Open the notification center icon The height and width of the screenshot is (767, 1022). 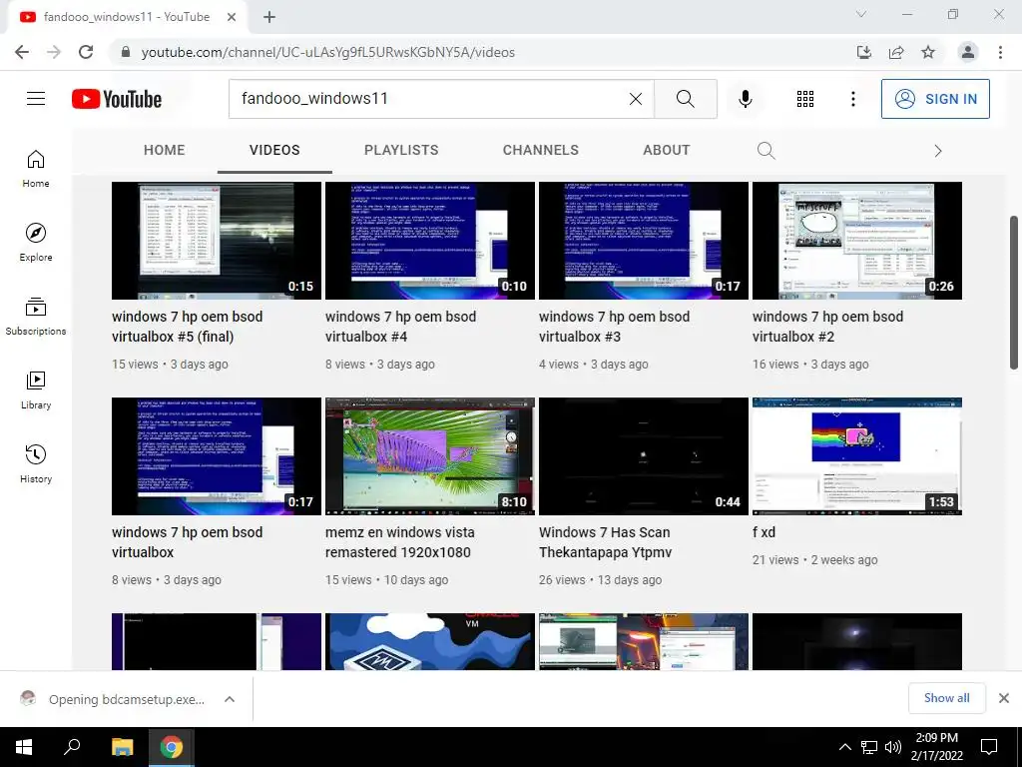point(989,747)
